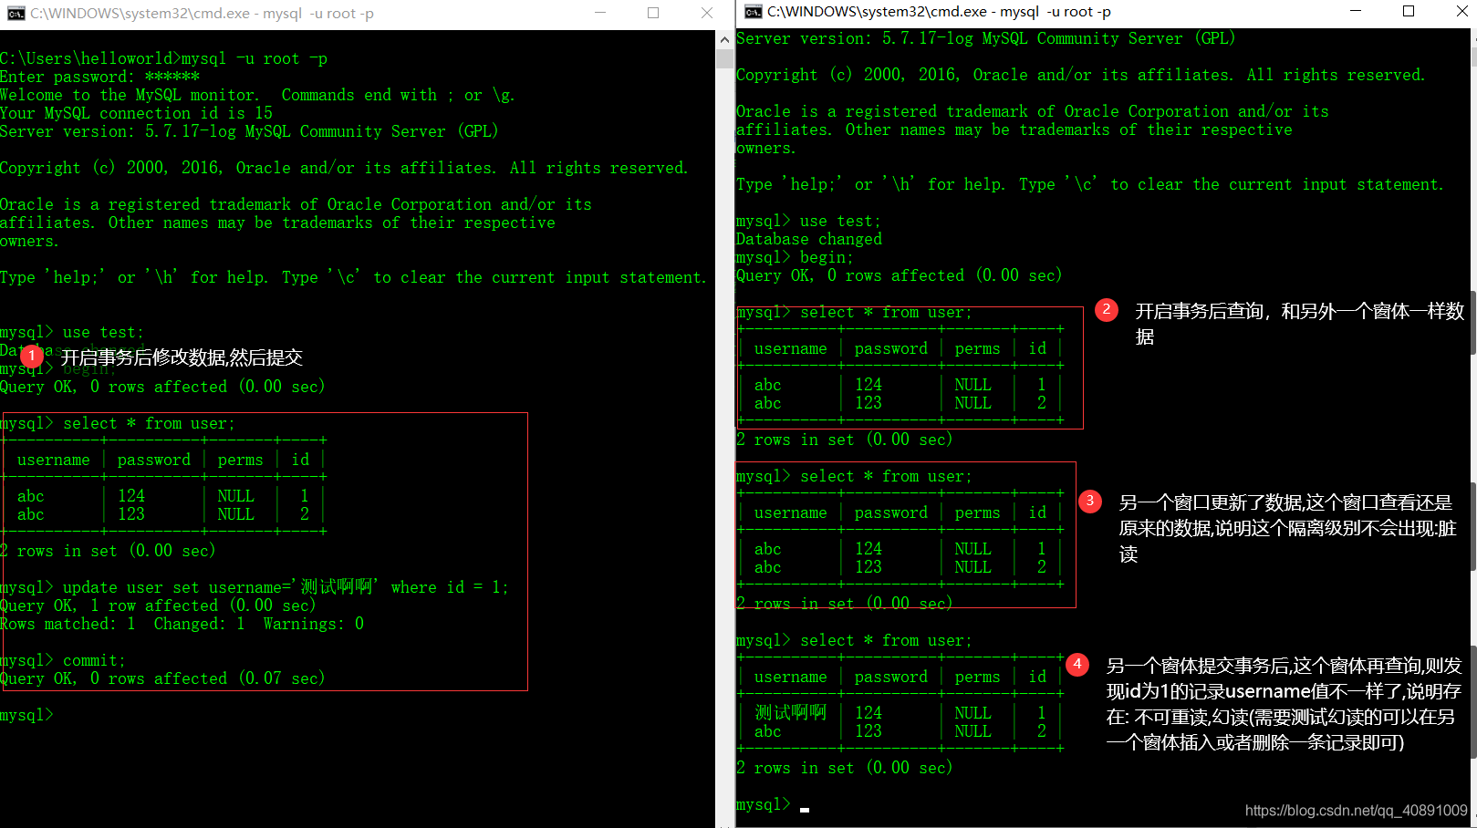
Task: Click 'C:\Users\helloworld>mysql -u root -p' line
Action: [164, 58]
